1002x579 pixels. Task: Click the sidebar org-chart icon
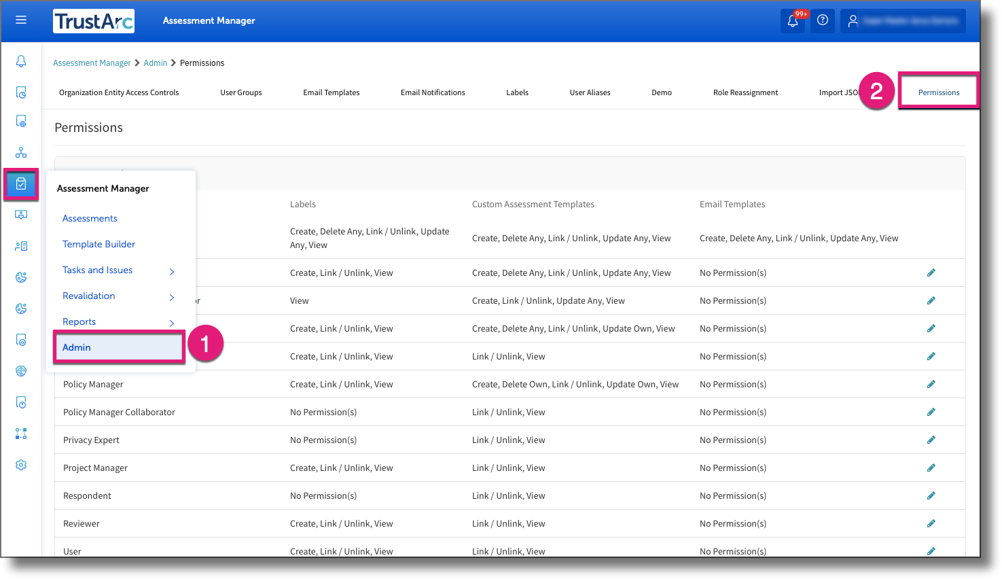[20, 152]
